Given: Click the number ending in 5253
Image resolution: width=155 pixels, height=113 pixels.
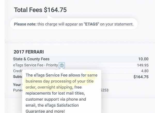Looking at the screenshot, I should (x=105, y=90).
